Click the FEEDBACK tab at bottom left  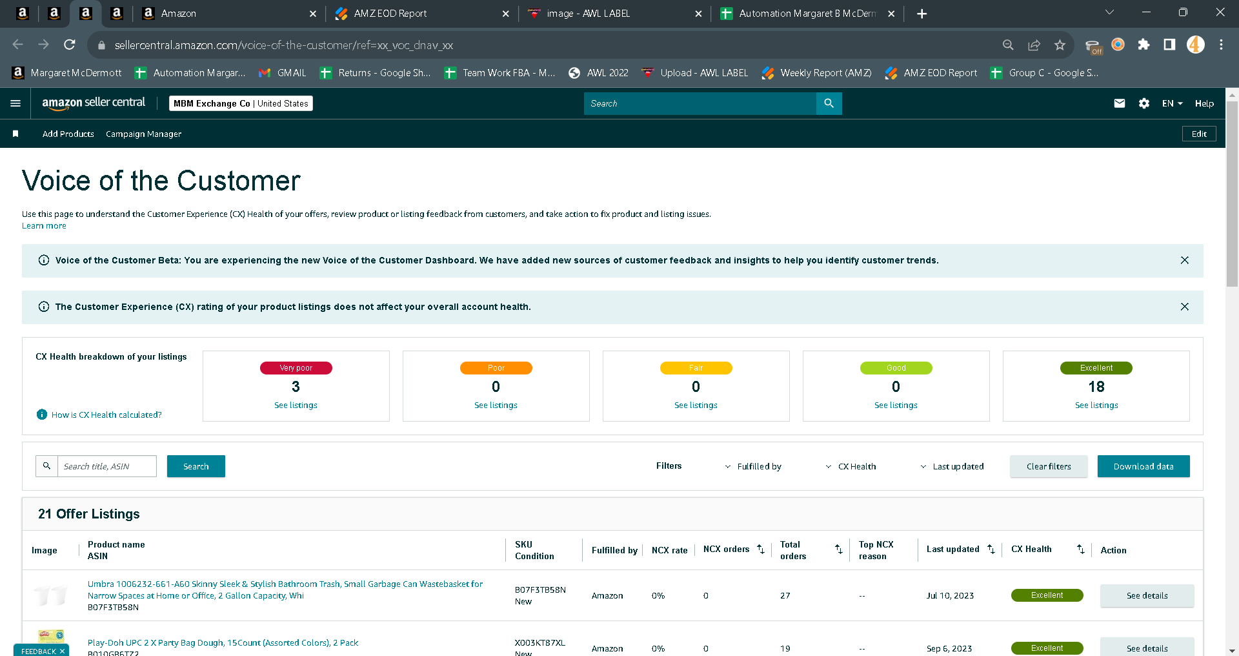pyautogui.click(x=41, y=650)
